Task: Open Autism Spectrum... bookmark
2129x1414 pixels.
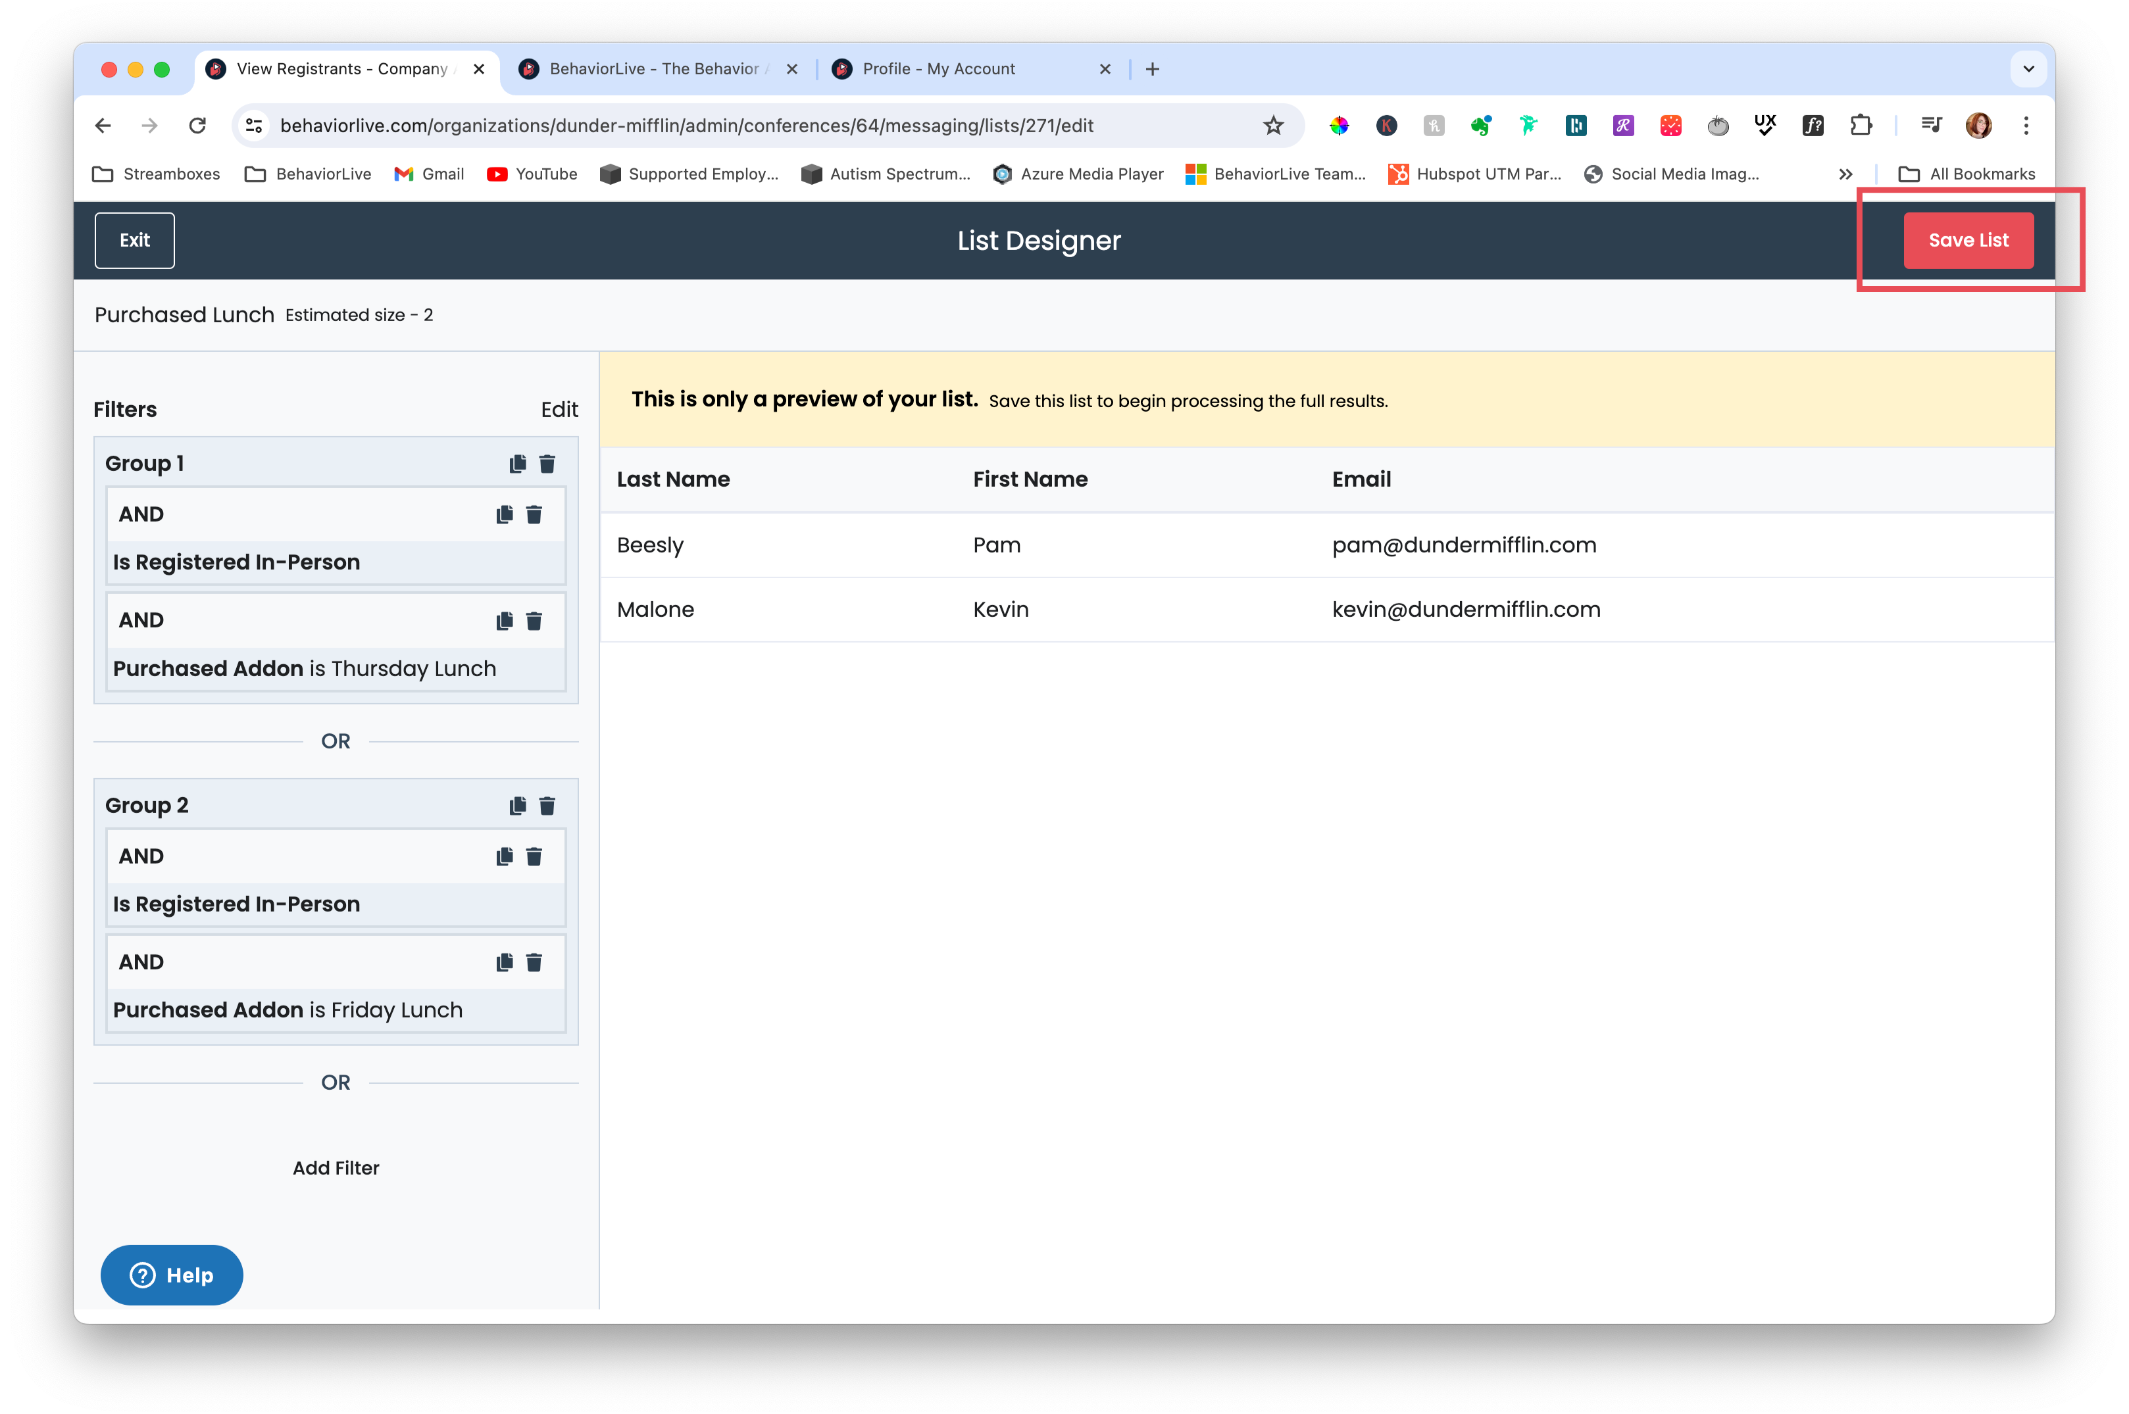Action: [x=886, y=174]
